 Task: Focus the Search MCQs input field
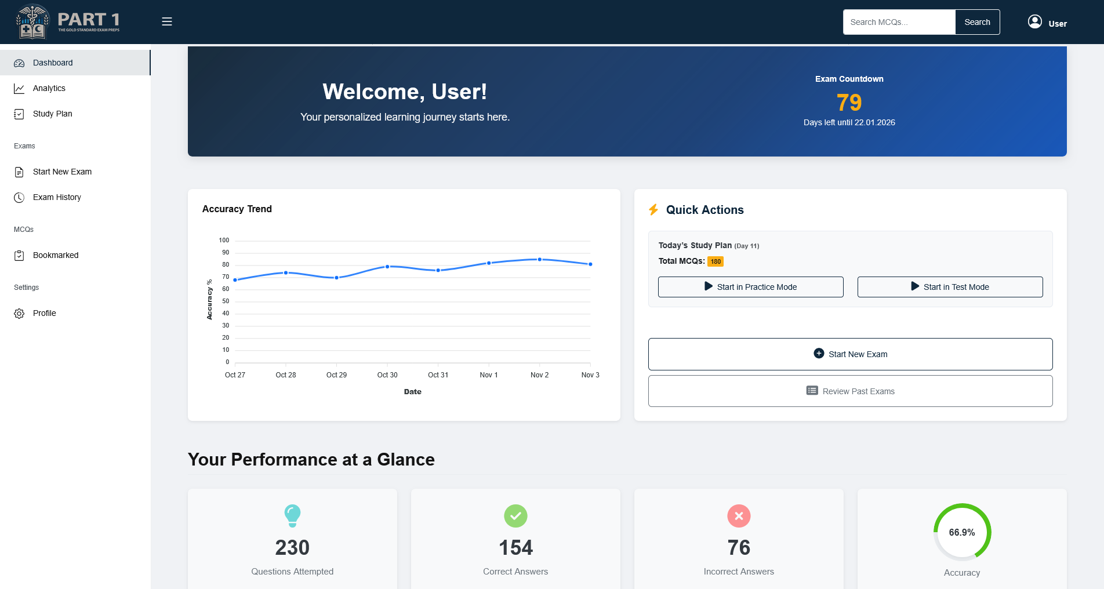[x=899, y=22]
